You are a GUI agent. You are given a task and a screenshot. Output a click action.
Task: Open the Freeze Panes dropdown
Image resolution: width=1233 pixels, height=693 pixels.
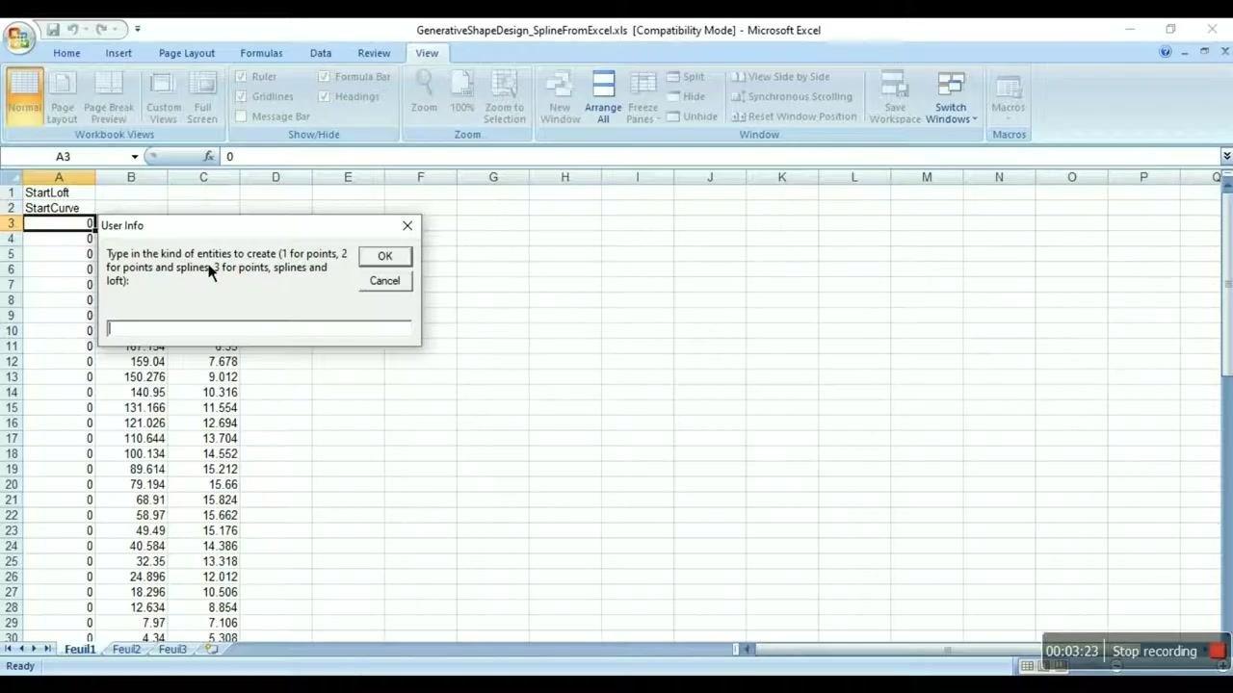(643, 97)
